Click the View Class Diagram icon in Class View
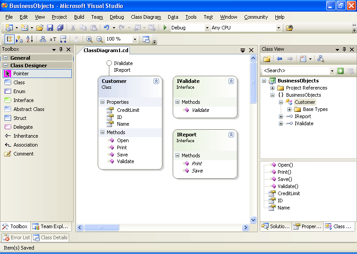This screenshot has height=254, width=357. (320, 59)
